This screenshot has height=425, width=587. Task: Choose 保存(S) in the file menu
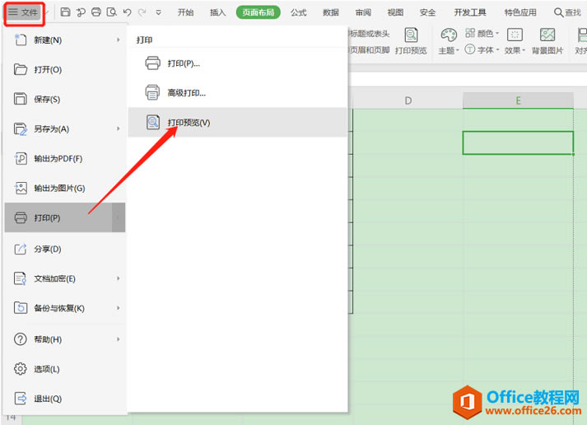65,99
